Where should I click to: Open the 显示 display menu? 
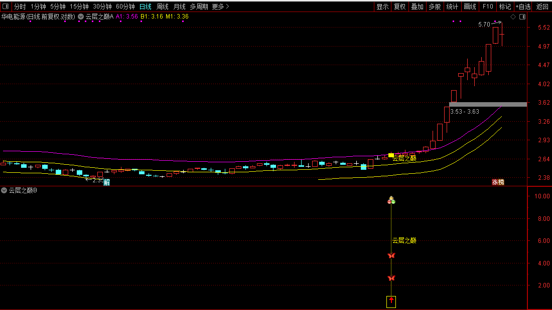click(x=382, y=7)
